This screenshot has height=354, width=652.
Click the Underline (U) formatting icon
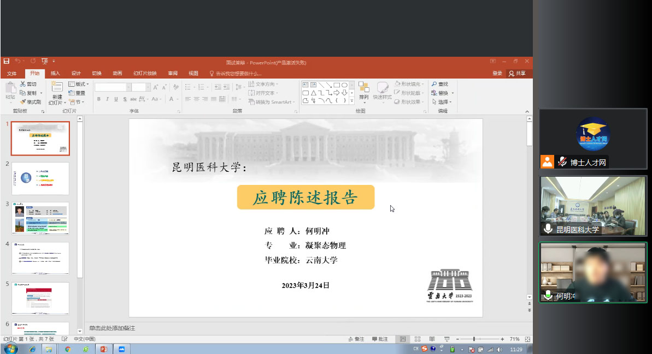coord(116,99)
